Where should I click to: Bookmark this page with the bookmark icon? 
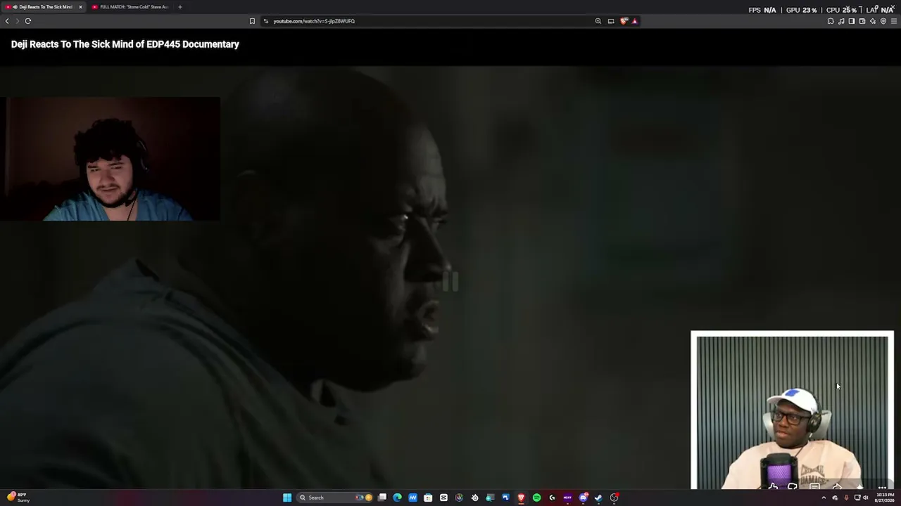(x=252, y=21)
